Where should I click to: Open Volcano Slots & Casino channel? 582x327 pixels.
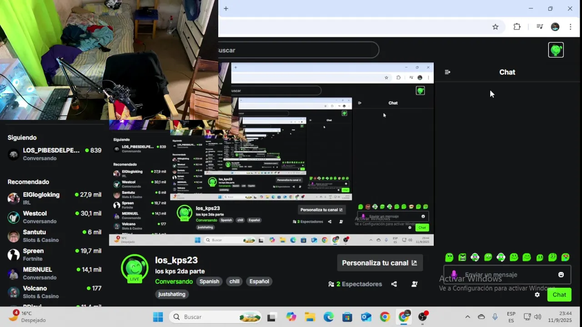(x=55, y=292)
